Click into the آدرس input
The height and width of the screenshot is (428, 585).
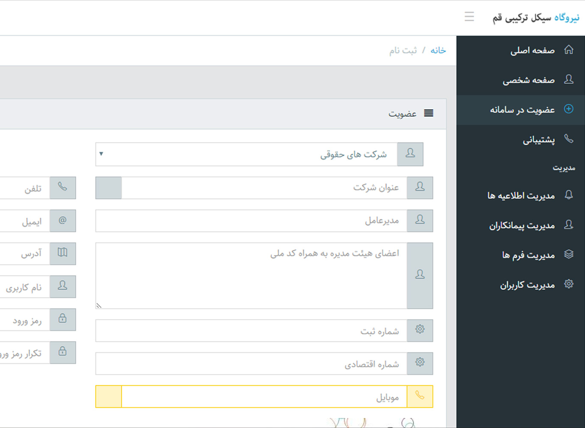point(25,254)
